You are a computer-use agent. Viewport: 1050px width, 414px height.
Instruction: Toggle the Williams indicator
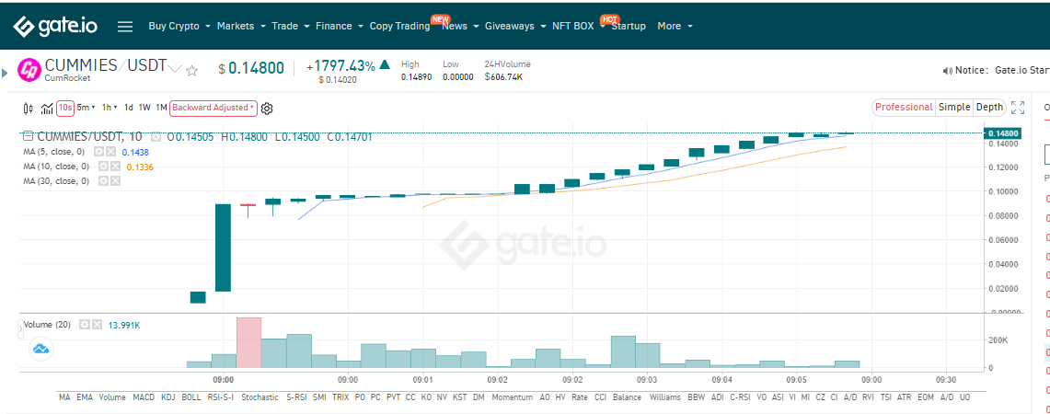coord(664,397)
